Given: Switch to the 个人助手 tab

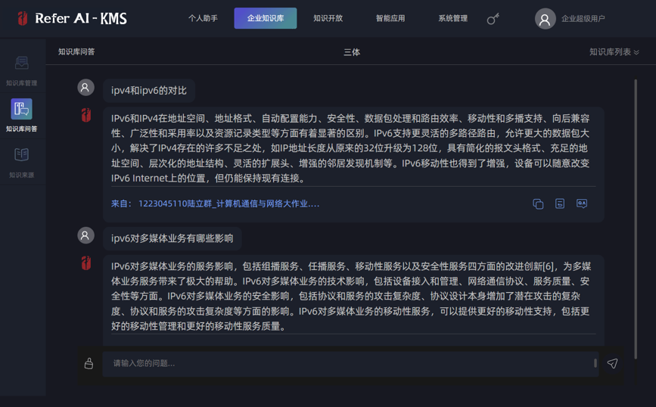Looking at the screenshot, I should (x=203, y=18).
